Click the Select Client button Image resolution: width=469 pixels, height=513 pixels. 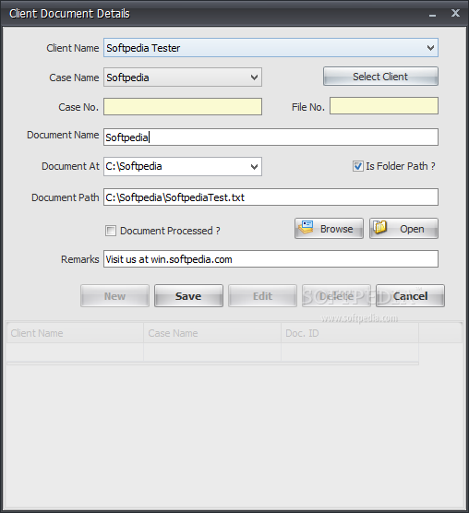pos(380,77)
